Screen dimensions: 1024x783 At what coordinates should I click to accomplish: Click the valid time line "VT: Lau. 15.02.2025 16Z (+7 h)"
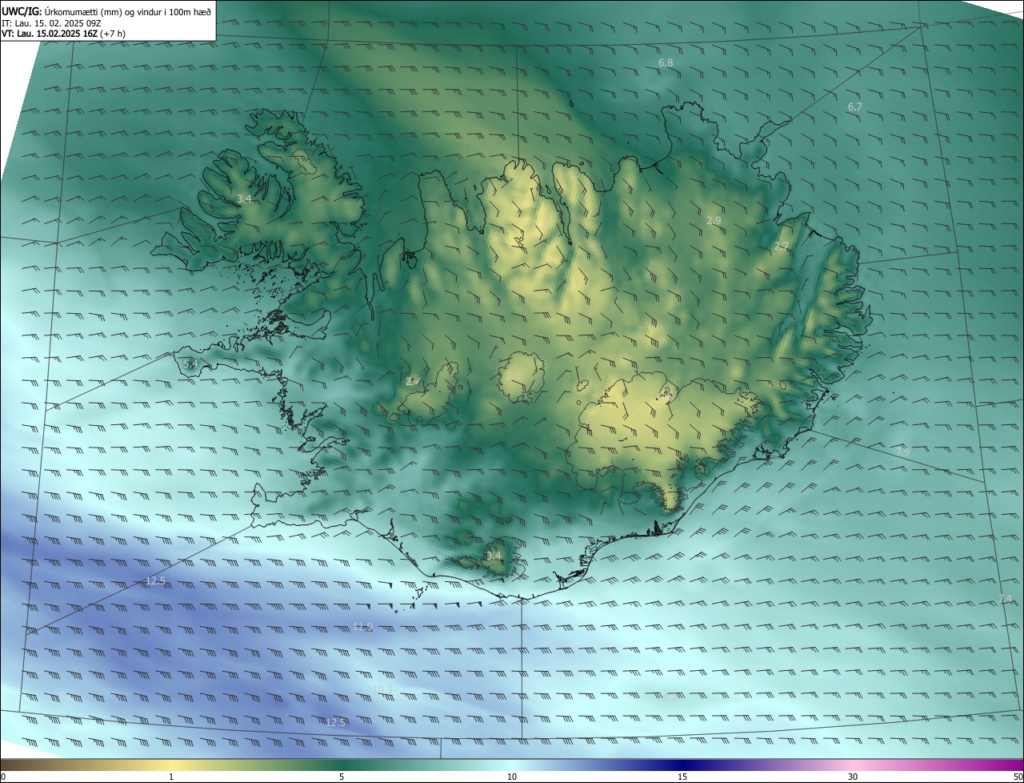click(x=63, y=34)
